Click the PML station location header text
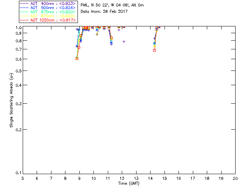This screenshot has height=193, width=242. click(112, 5)
